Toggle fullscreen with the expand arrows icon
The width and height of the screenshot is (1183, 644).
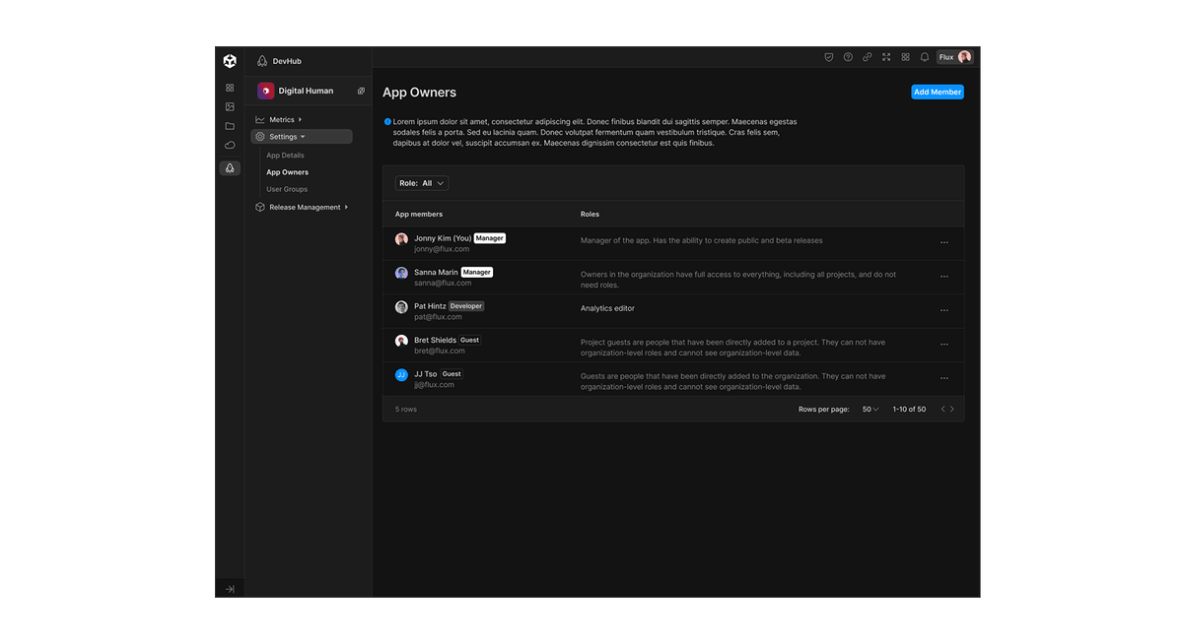(x=886, y=57)
